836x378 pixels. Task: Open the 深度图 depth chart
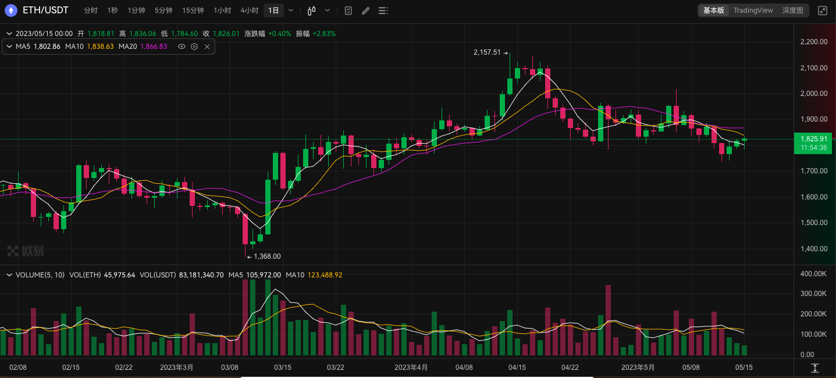click(x=792, y=10)
